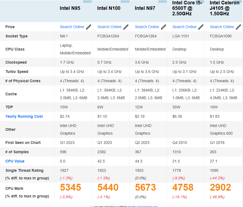Screen dimensions: 243x207
Task: Click the pencil edit icon for Intel N95 price
Action: [89, 27]
